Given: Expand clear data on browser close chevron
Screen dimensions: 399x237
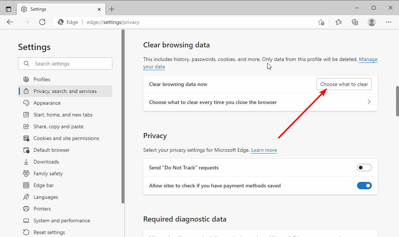Looking at the screenshot, I should click(x=369, y=102).
